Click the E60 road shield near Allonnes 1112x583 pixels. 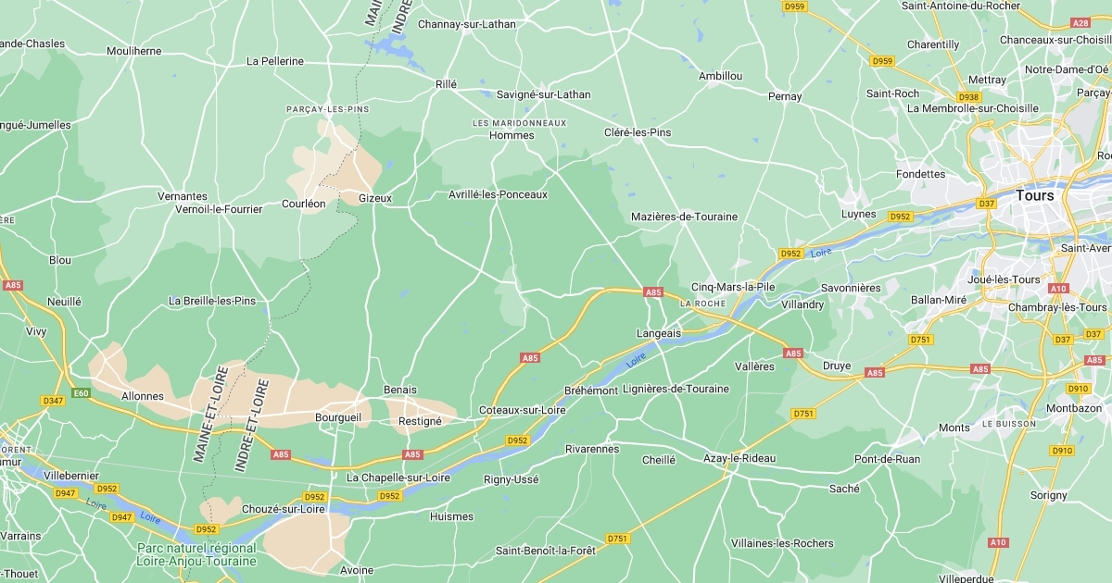[82, 393]
